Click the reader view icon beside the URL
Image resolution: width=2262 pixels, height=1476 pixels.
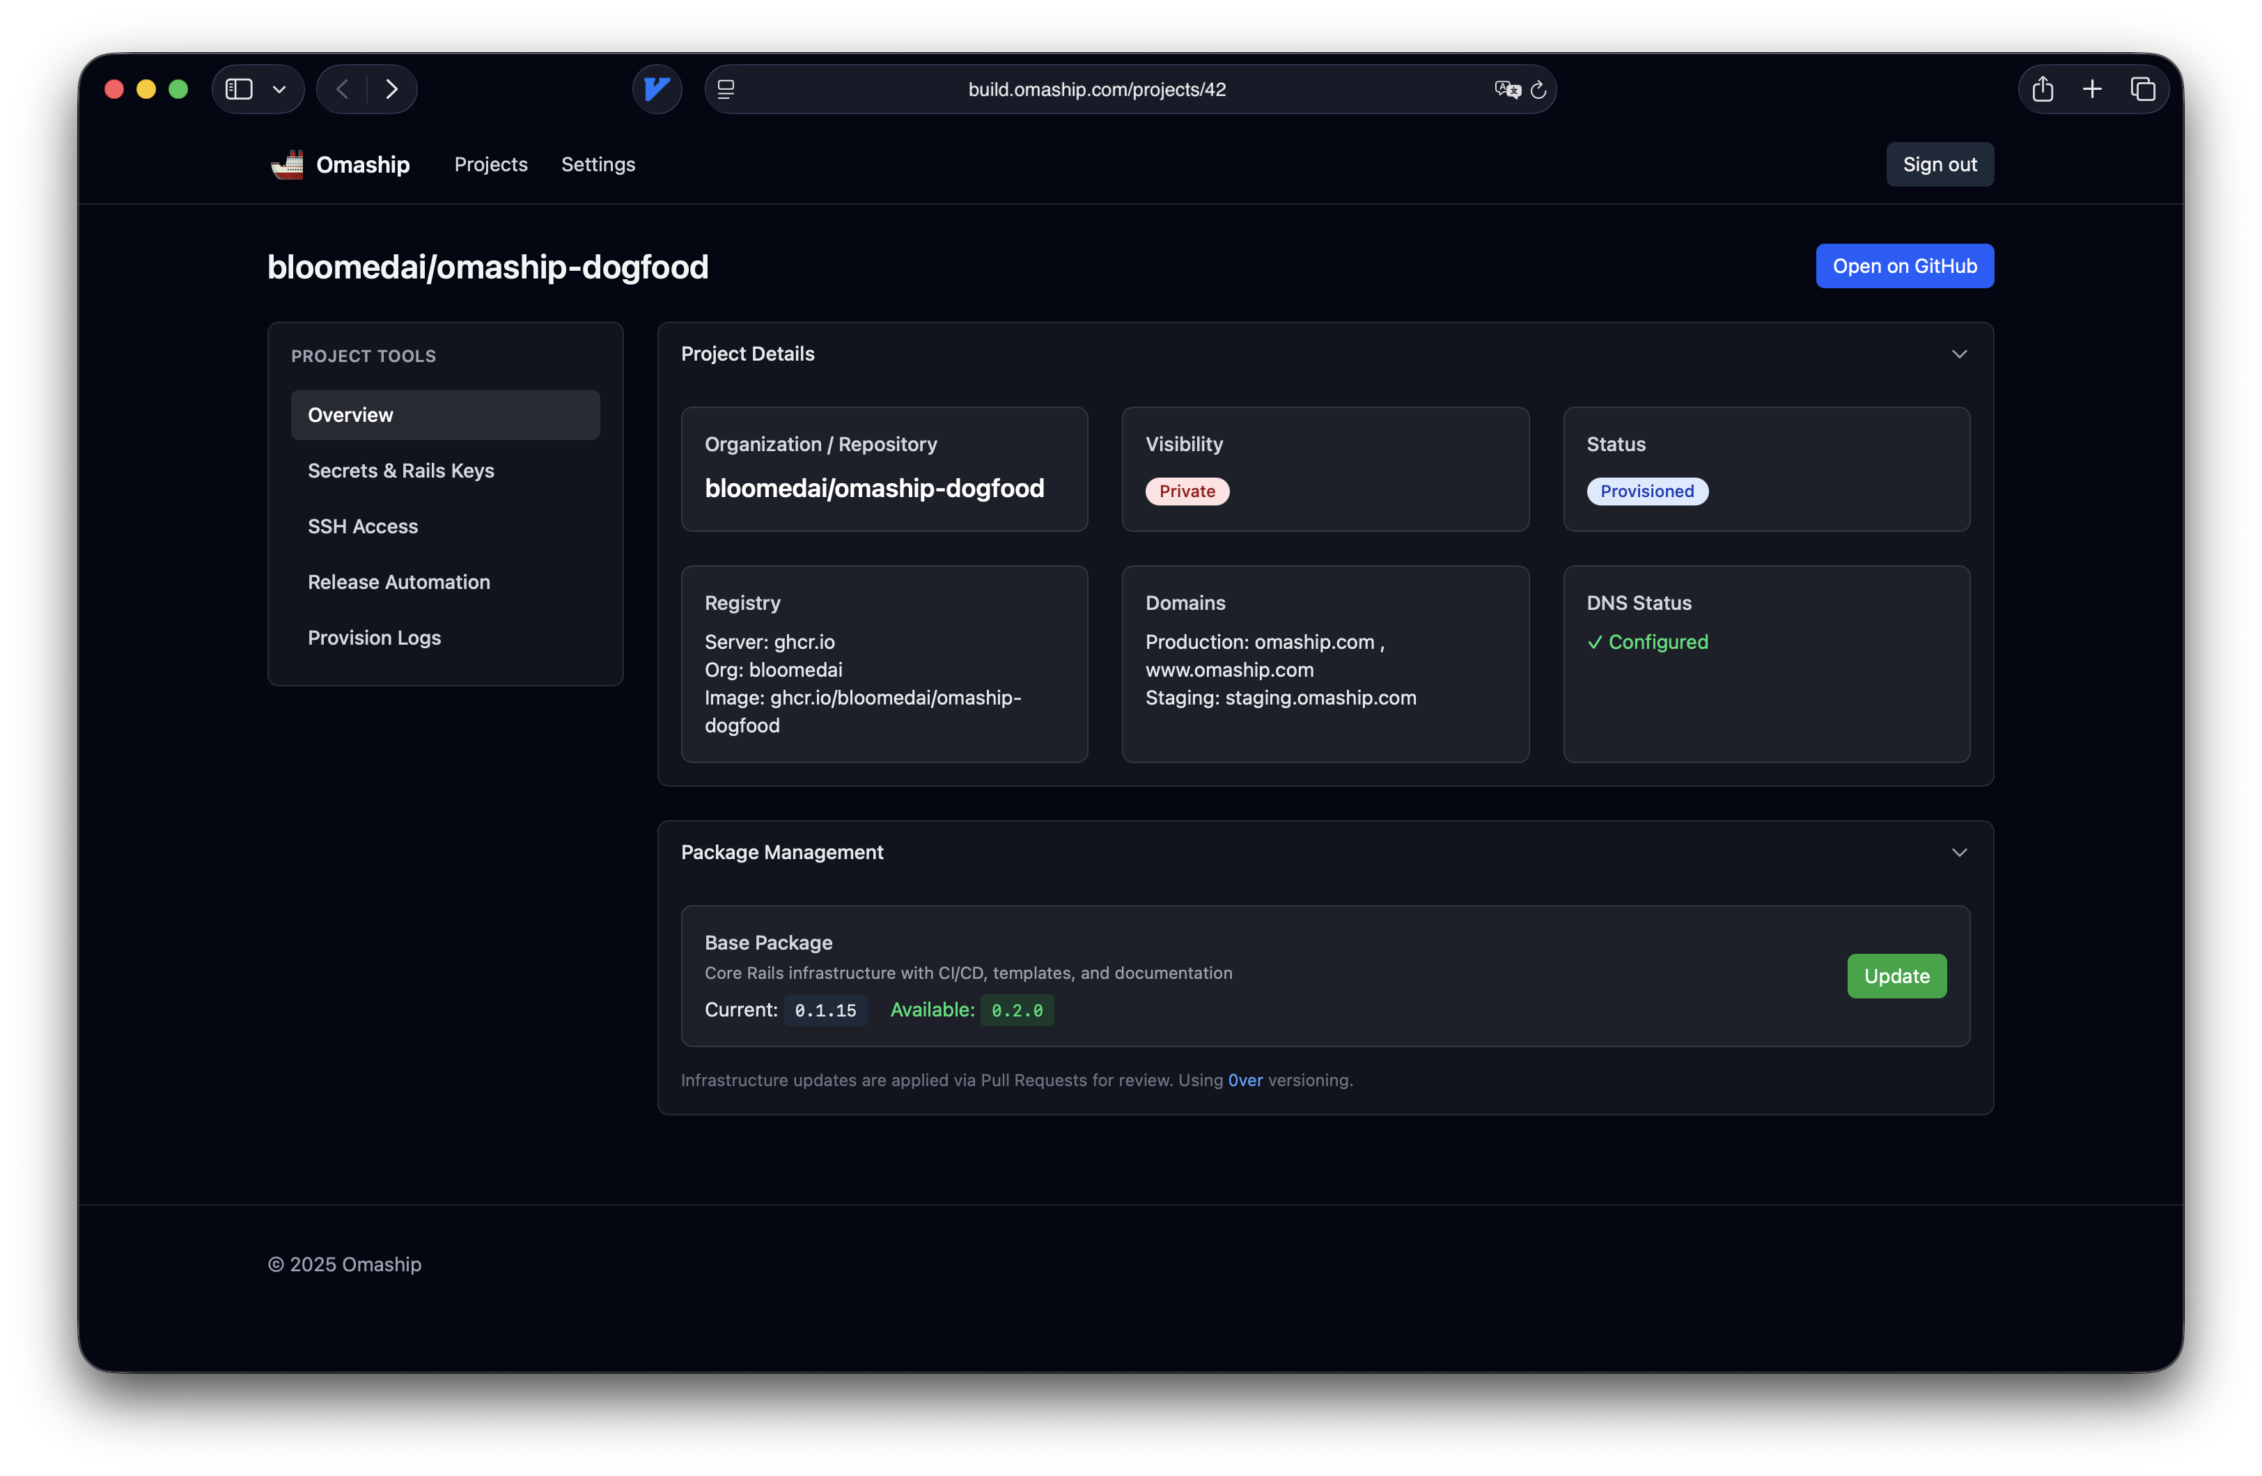tap(725, 88)
